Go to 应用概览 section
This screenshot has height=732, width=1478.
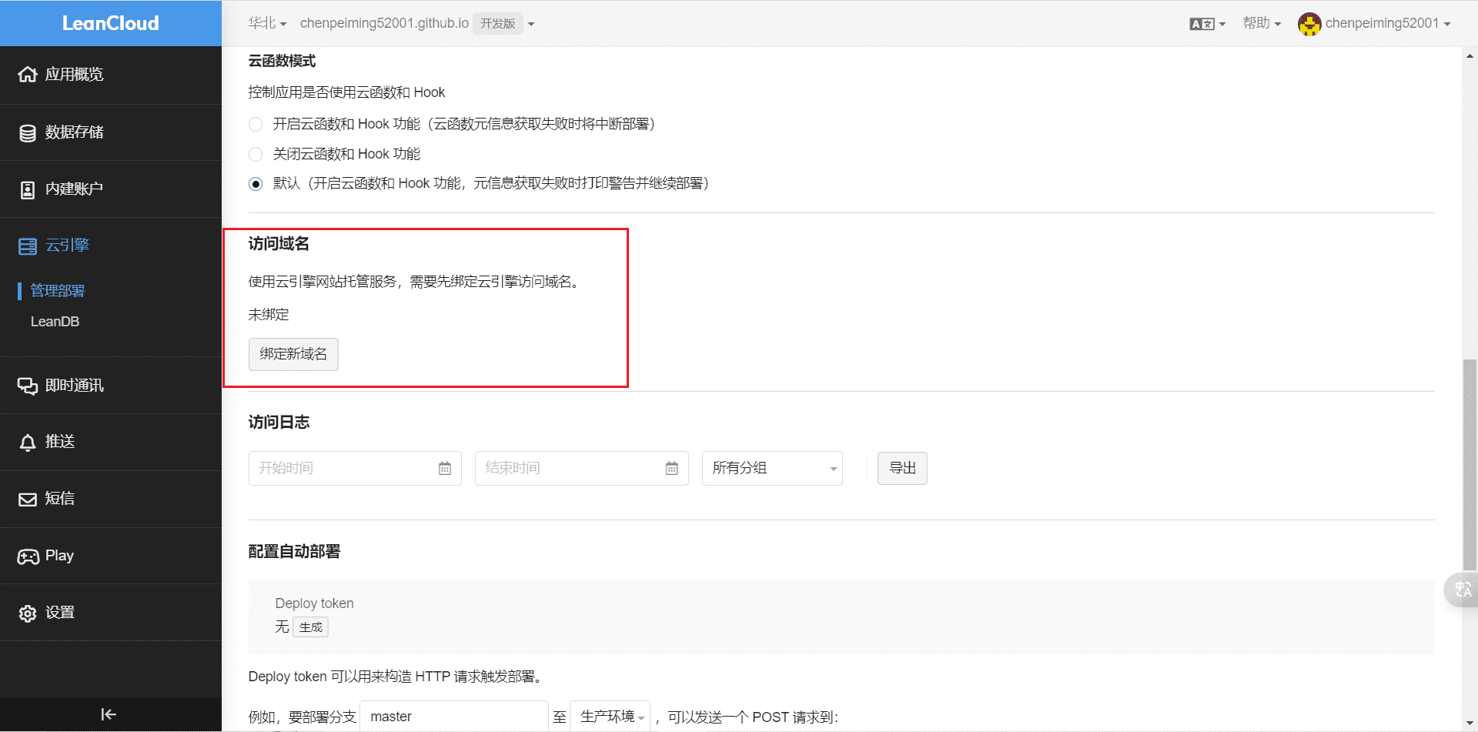(111, 75)
